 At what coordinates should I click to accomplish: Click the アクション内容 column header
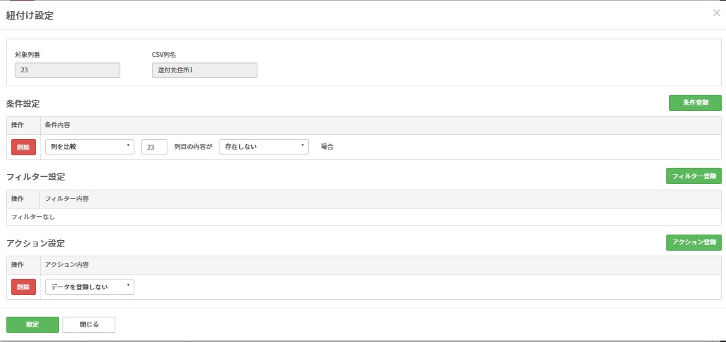coord(67,265)
